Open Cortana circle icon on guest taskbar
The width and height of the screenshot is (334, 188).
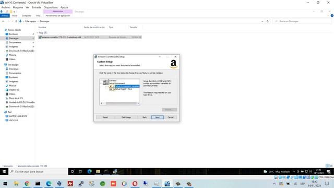click(72, 172)
